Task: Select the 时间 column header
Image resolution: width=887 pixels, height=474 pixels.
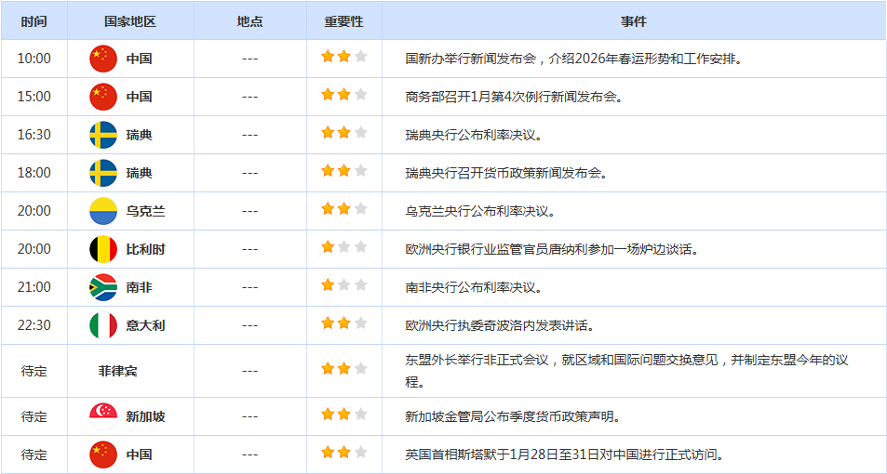Action: point(34,21)
